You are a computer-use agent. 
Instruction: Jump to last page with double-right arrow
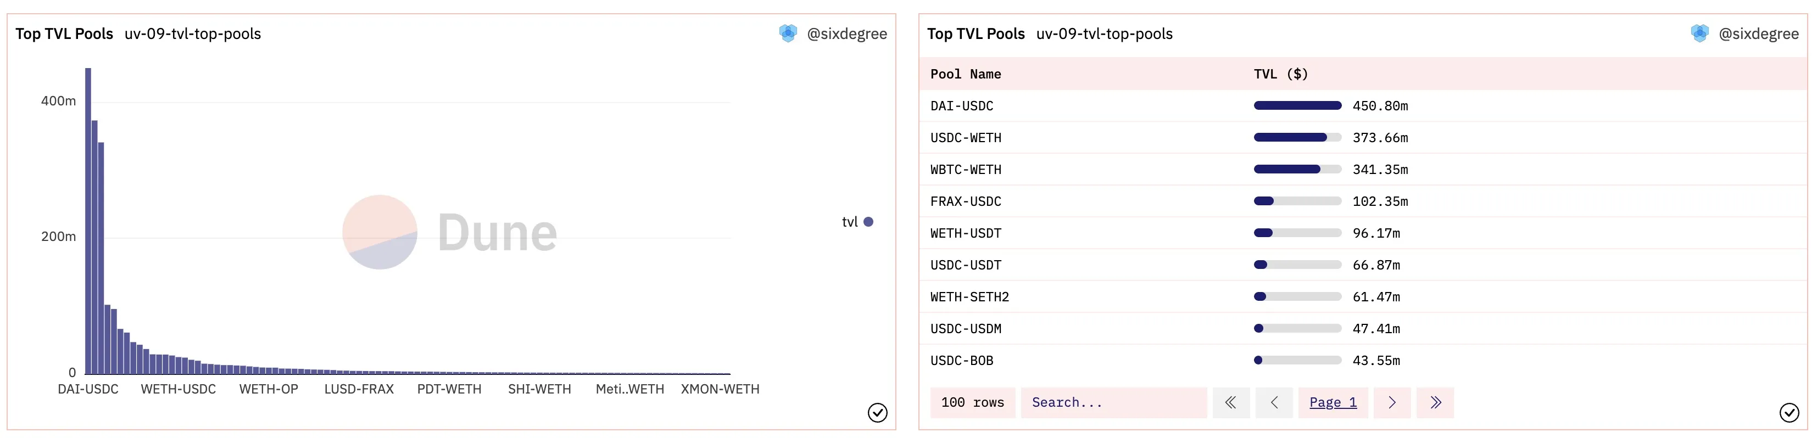coord(1435,403)
